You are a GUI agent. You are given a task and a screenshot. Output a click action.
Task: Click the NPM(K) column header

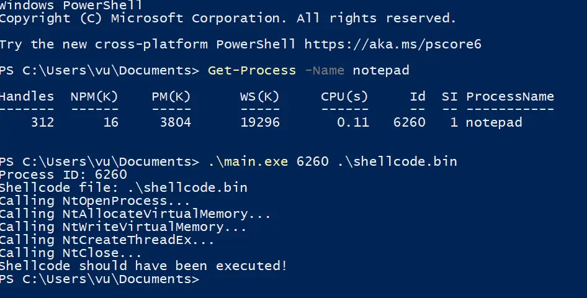[94, 97]
